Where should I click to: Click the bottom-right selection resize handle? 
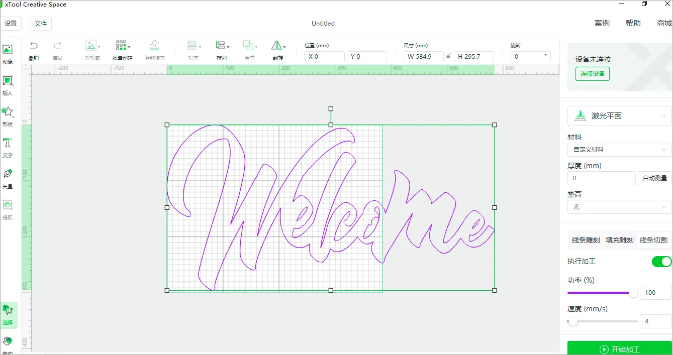click(495, 290)
